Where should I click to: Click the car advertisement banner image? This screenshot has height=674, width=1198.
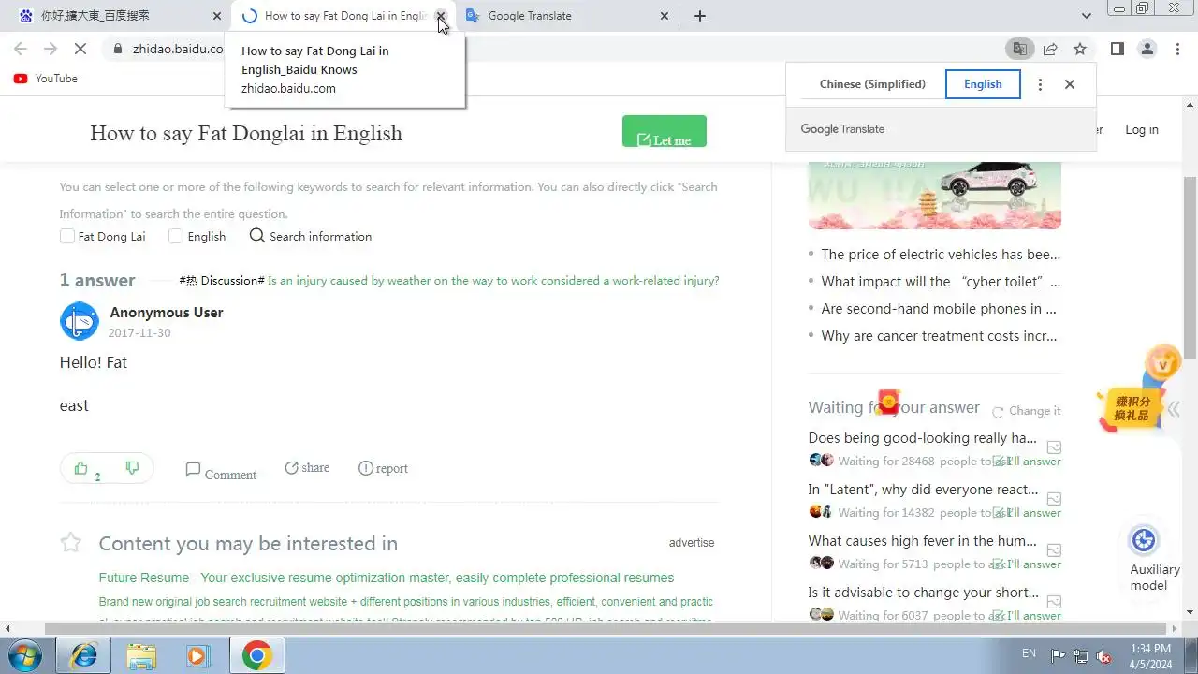point(935,195)
